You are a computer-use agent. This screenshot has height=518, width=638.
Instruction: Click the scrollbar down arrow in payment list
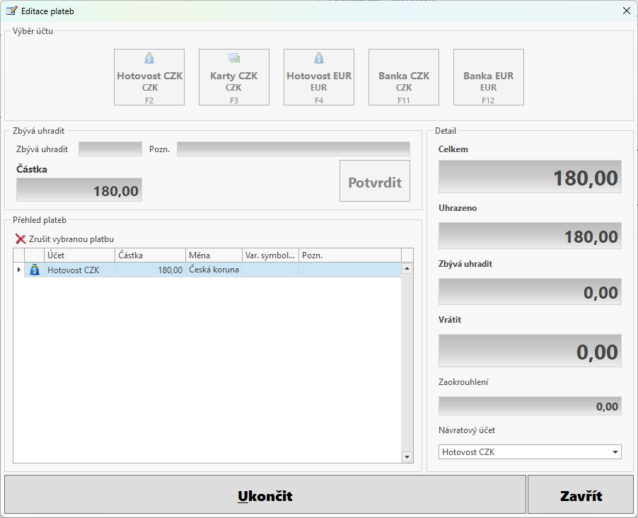coord(407,457)
